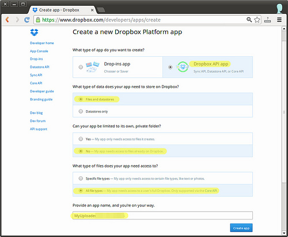Viewport: 288px width, 237px height.
Task: Click the Dropbox logo in the sidebar
Action: [34, 32]
